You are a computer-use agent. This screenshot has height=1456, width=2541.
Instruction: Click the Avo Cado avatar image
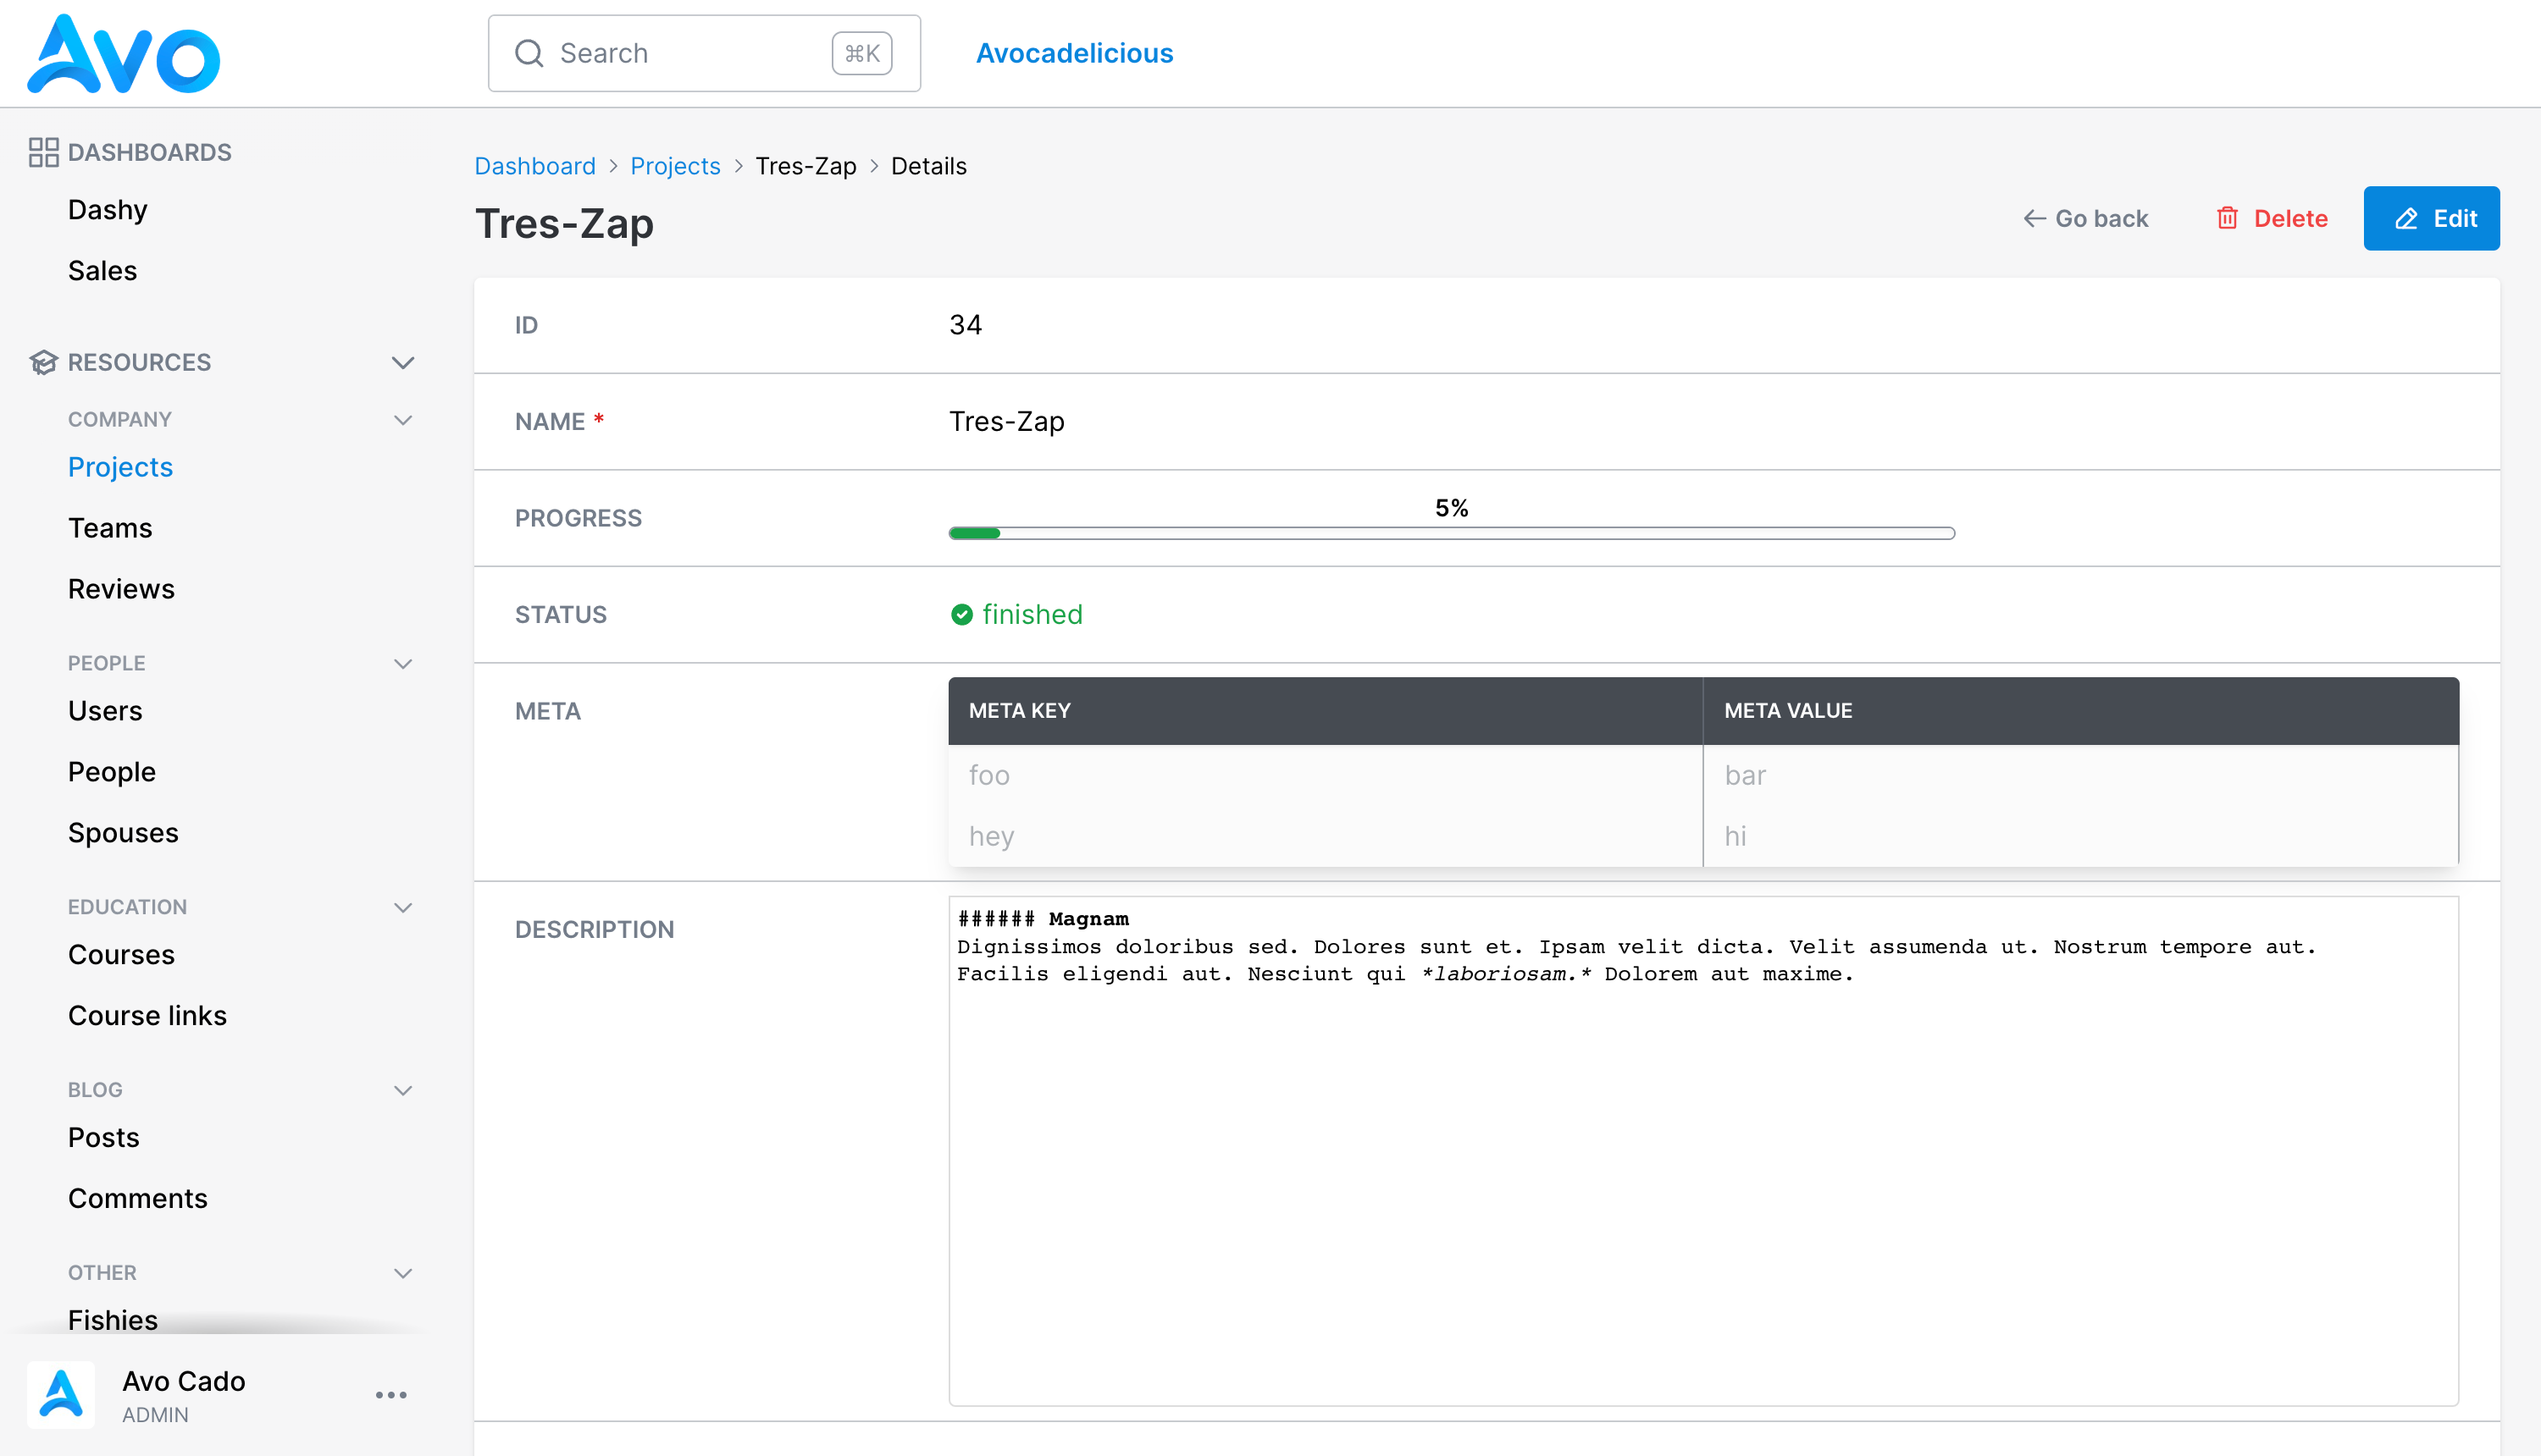click(x=61, y=1395)
